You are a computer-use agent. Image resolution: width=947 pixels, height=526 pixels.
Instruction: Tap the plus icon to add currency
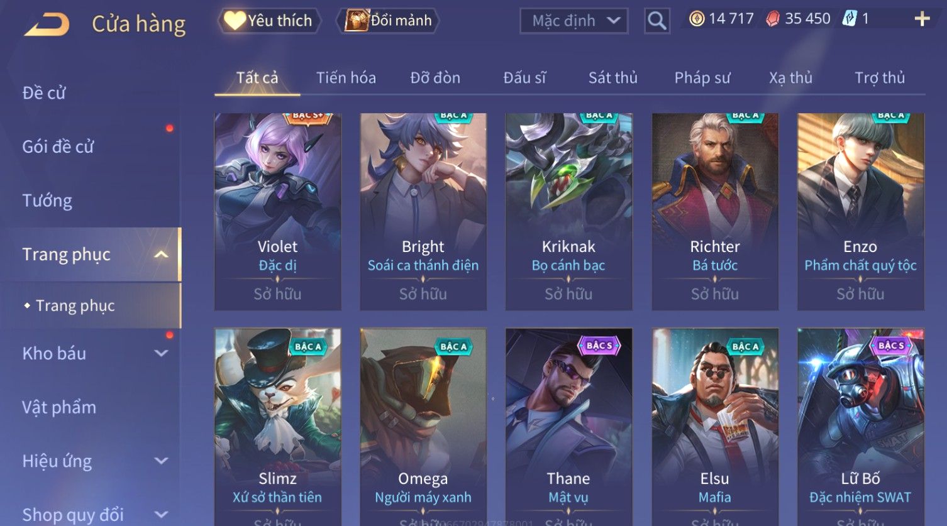[922, 19]
